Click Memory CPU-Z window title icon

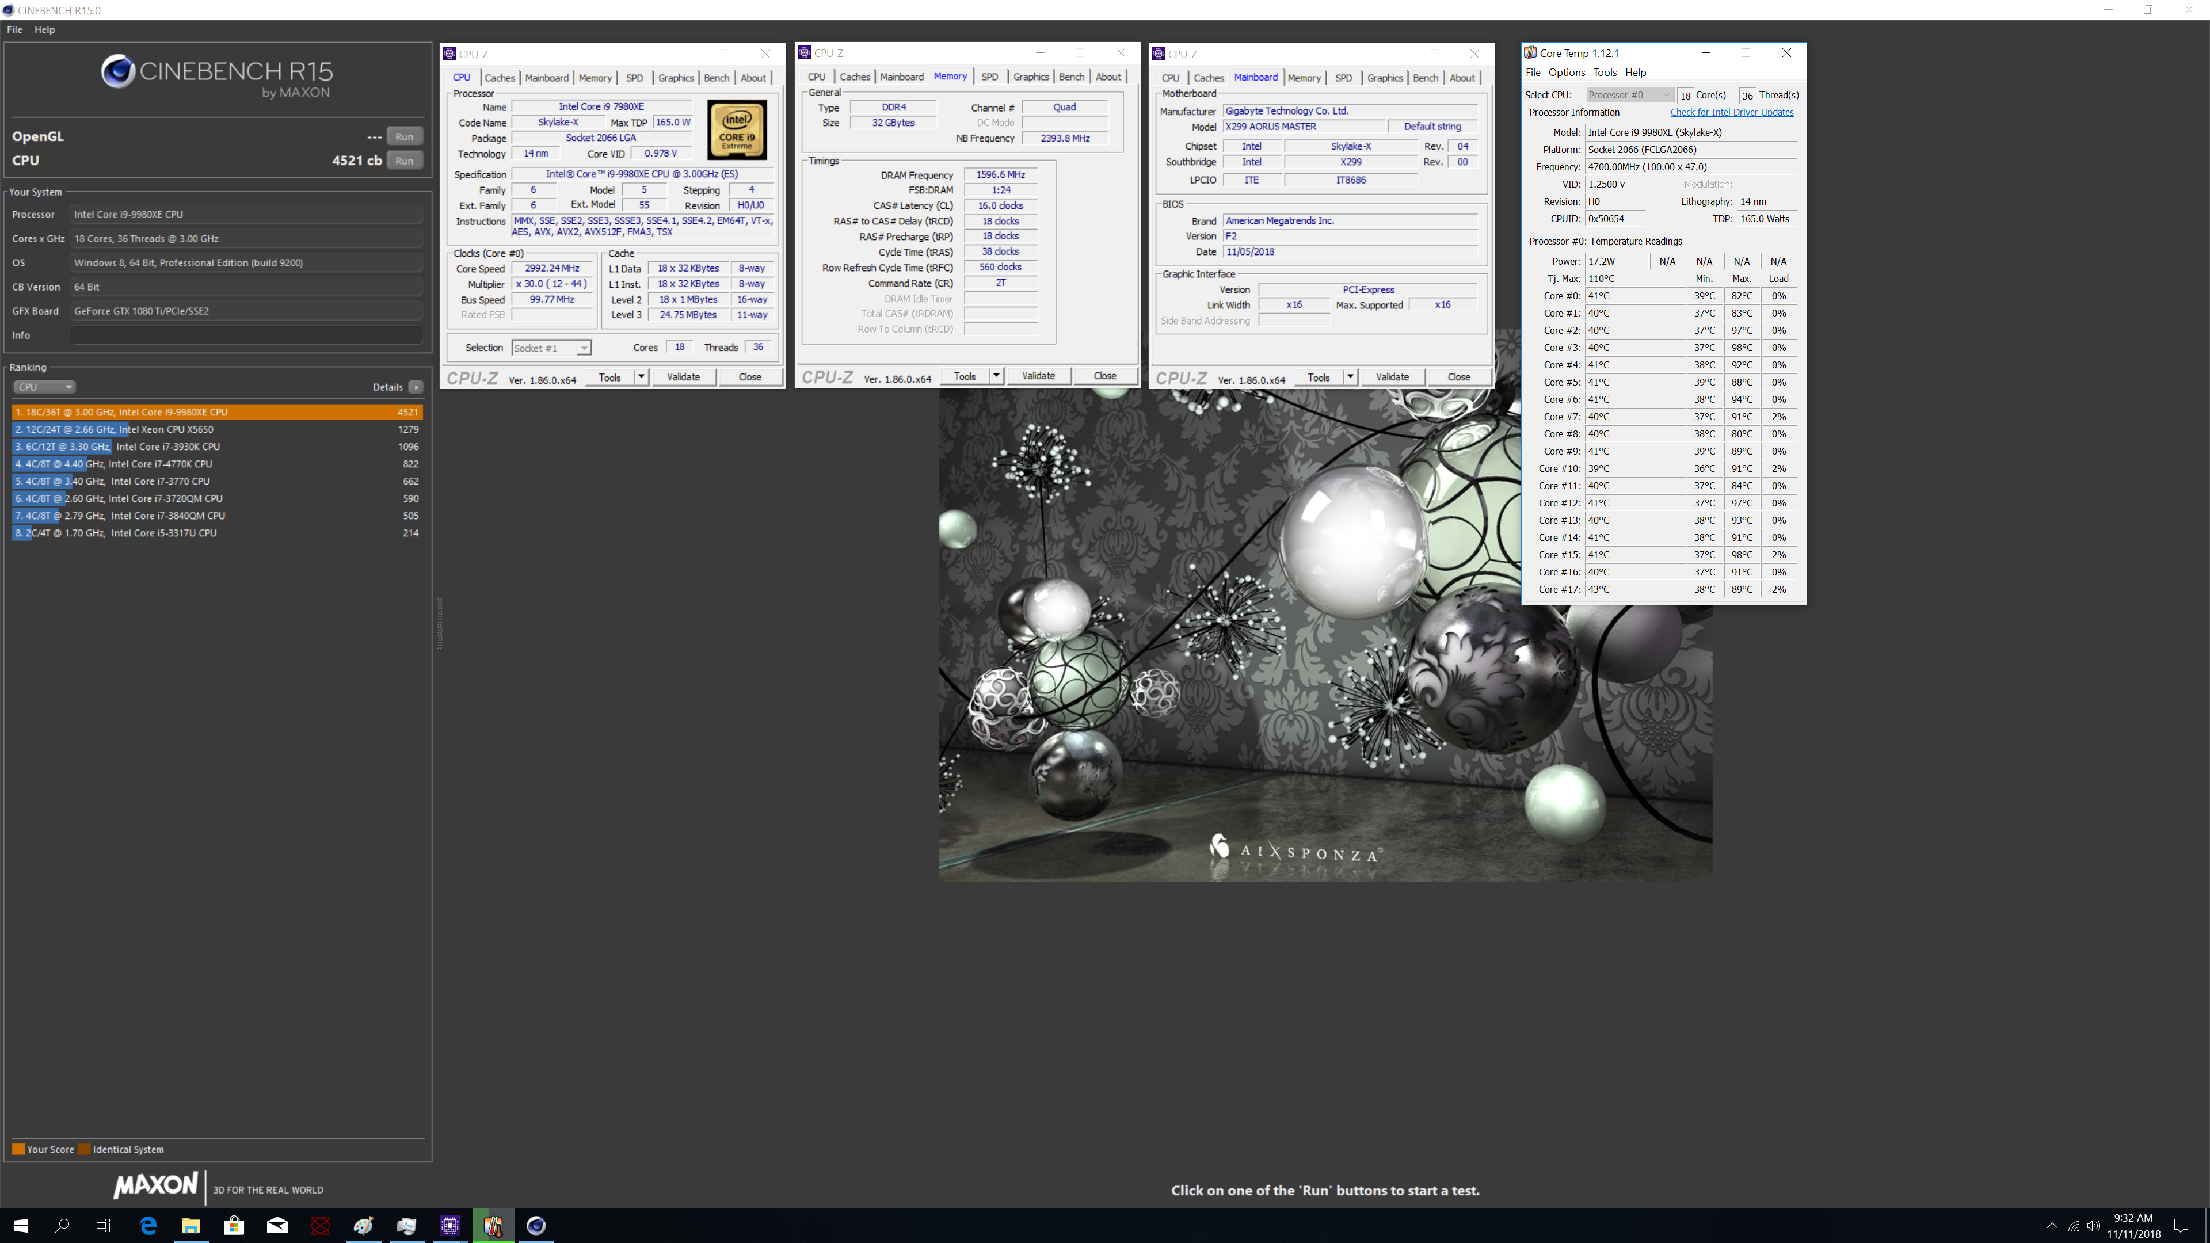click(805, 52)
